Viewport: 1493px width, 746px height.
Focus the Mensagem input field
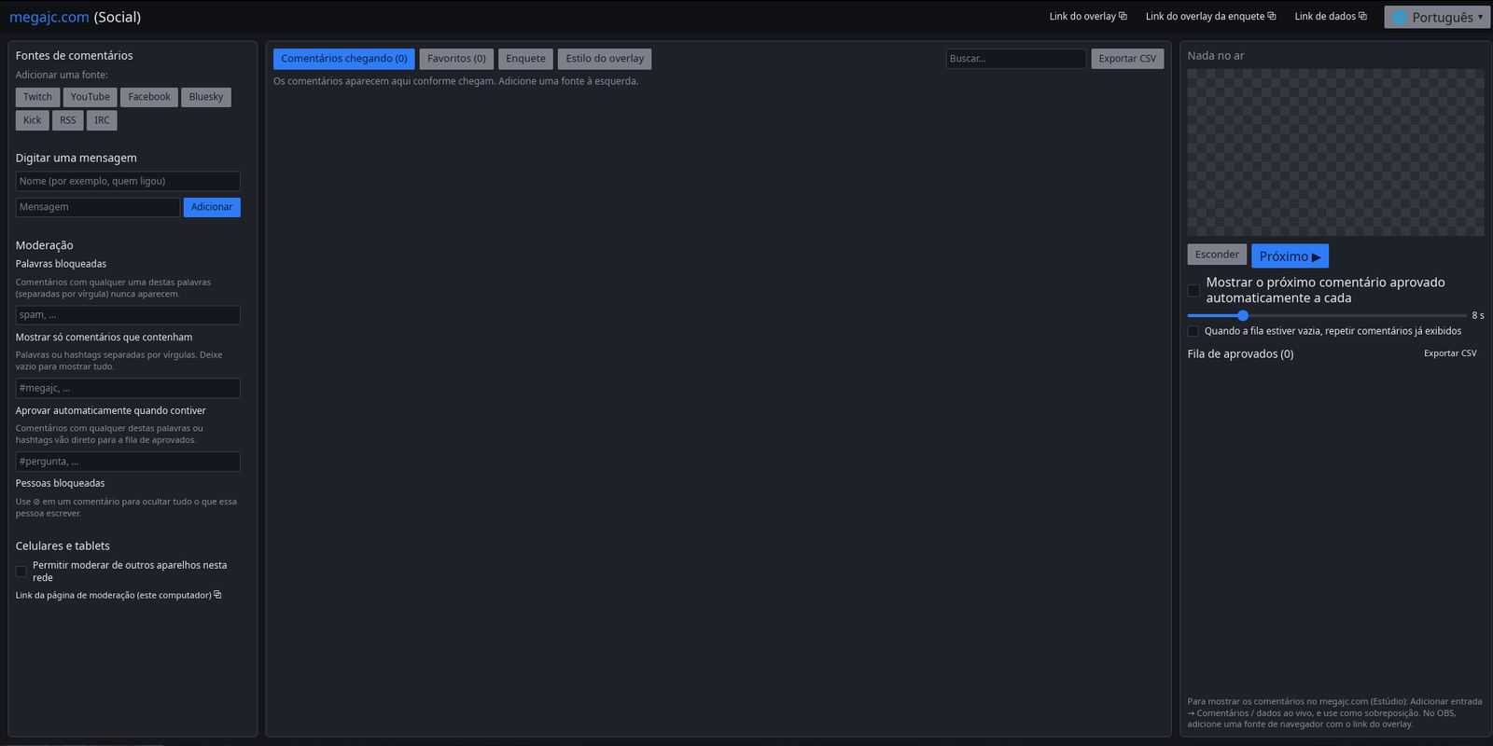tap(98, 207)
